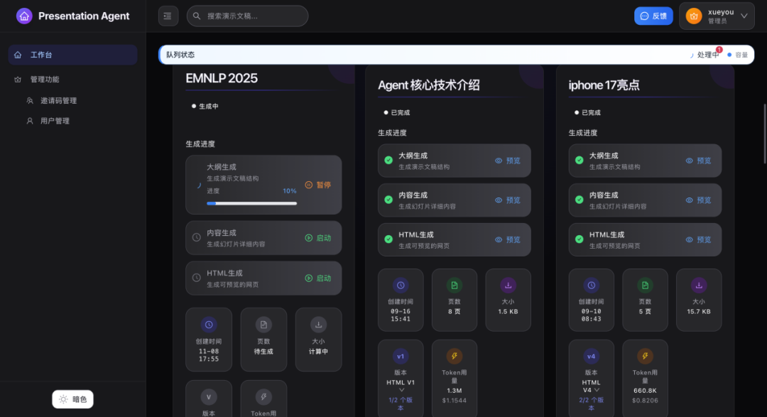
Task: Click green check on iphone card HTML生成
Action: click(580, 239)
